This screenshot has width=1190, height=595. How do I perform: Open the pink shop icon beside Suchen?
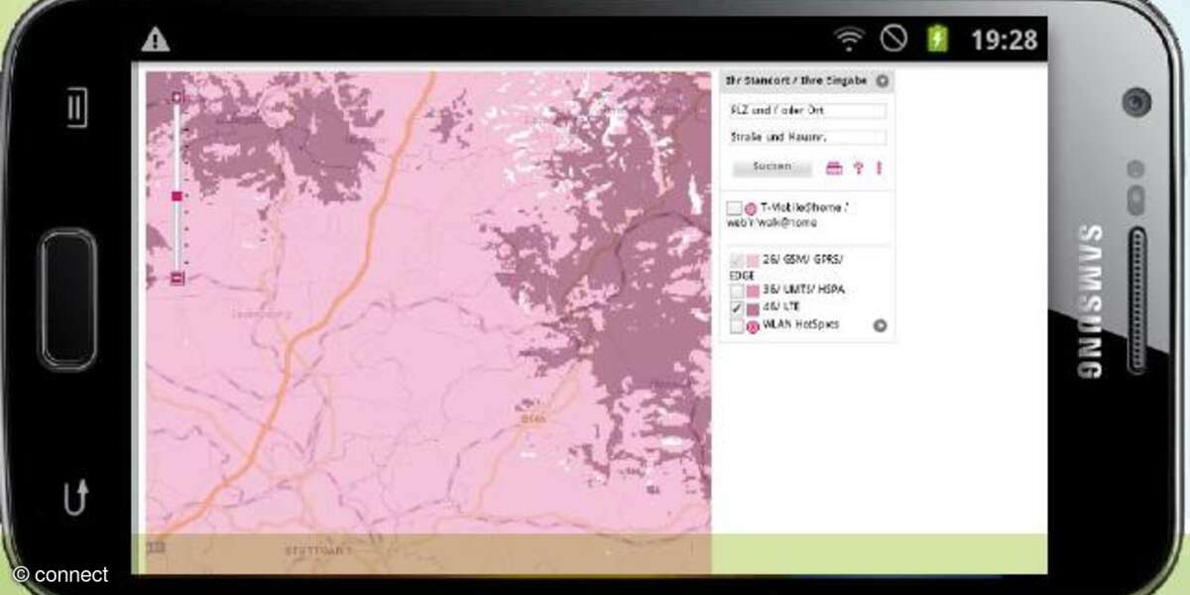pyautogui.click(x=834, y=169)
